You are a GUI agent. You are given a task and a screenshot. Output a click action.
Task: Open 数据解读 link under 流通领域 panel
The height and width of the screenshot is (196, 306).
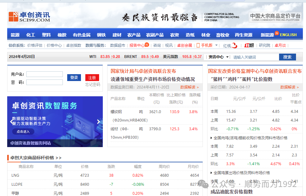tap(189, 87)
